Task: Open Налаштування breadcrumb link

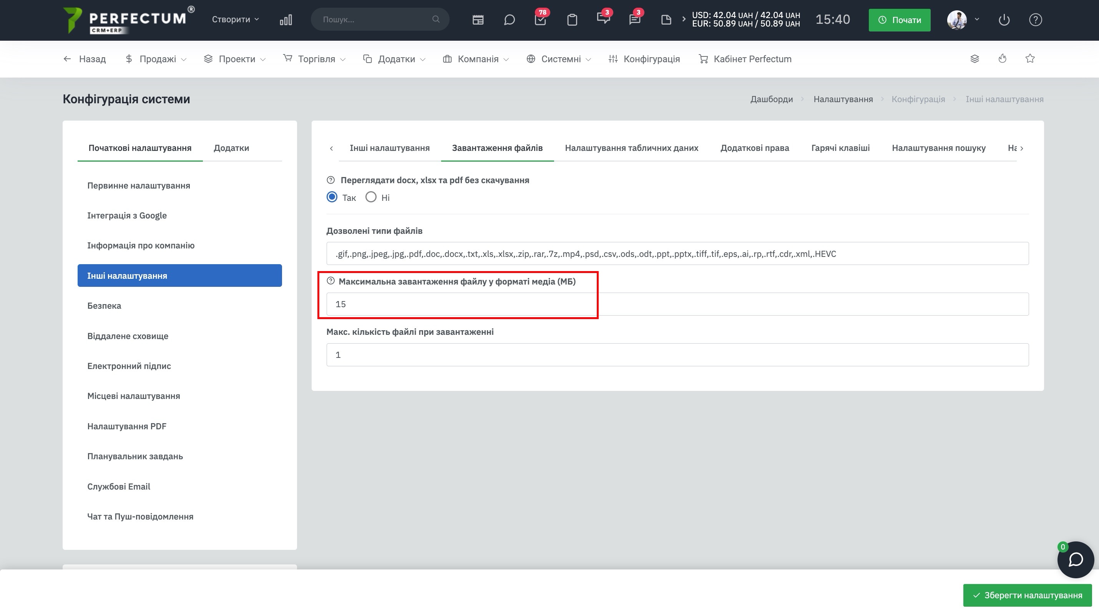Action: [x=843, y=99]
